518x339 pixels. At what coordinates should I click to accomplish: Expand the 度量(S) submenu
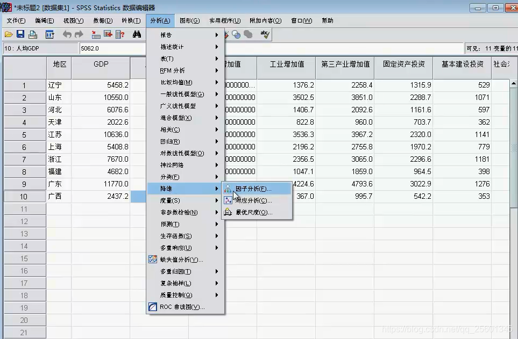pos(186,200)
